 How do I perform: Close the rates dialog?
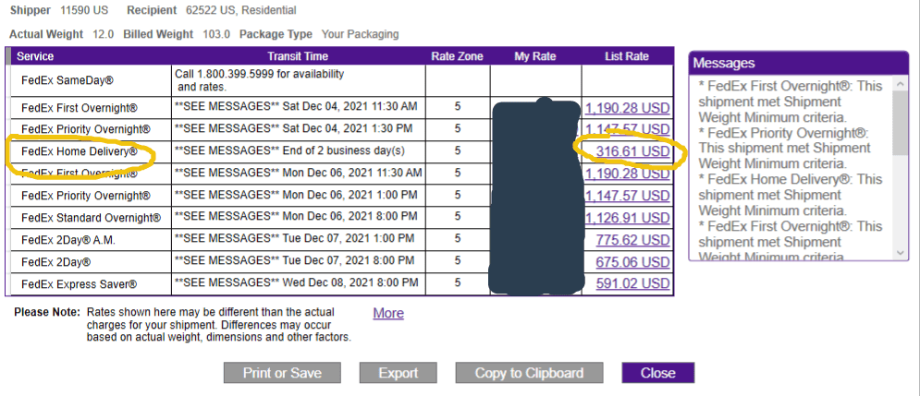pyautogui.click(x=657, y=373)
